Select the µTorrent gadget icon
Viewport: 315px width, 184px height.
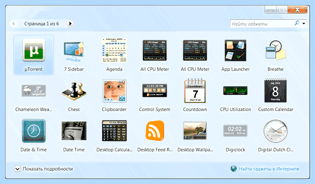(34, 50)
